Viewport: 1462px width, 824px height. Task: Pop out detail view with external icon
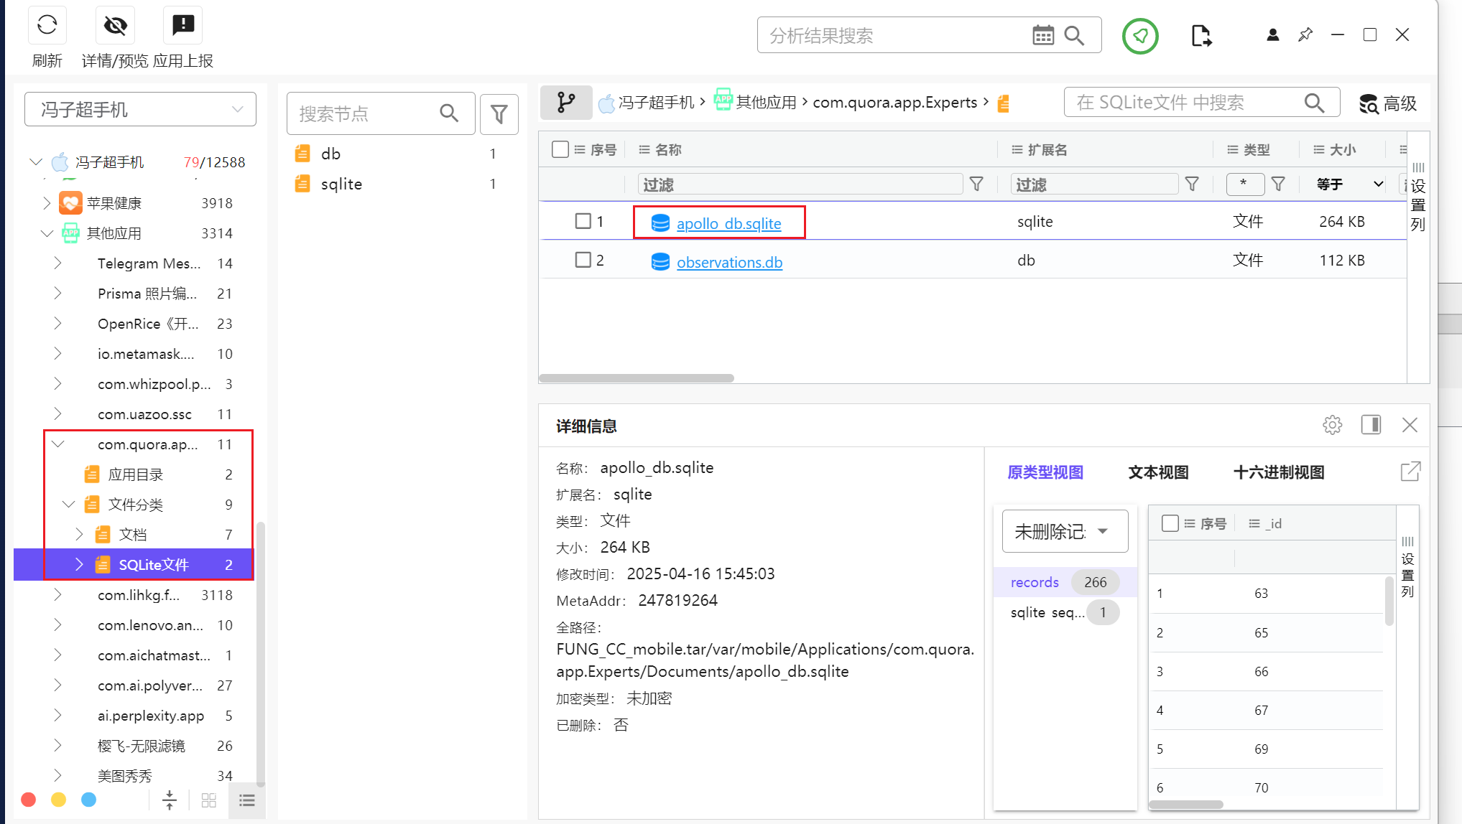pos(1410,472)
